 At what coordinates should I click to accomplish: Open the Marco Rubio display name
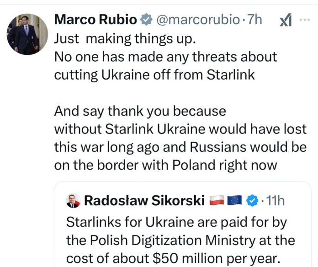point(95,20)
